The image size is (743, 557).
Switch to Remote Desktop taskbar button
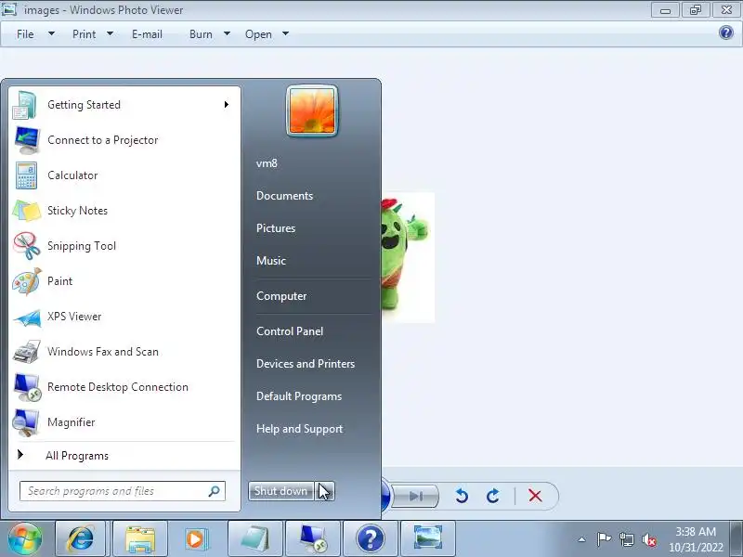313,538
